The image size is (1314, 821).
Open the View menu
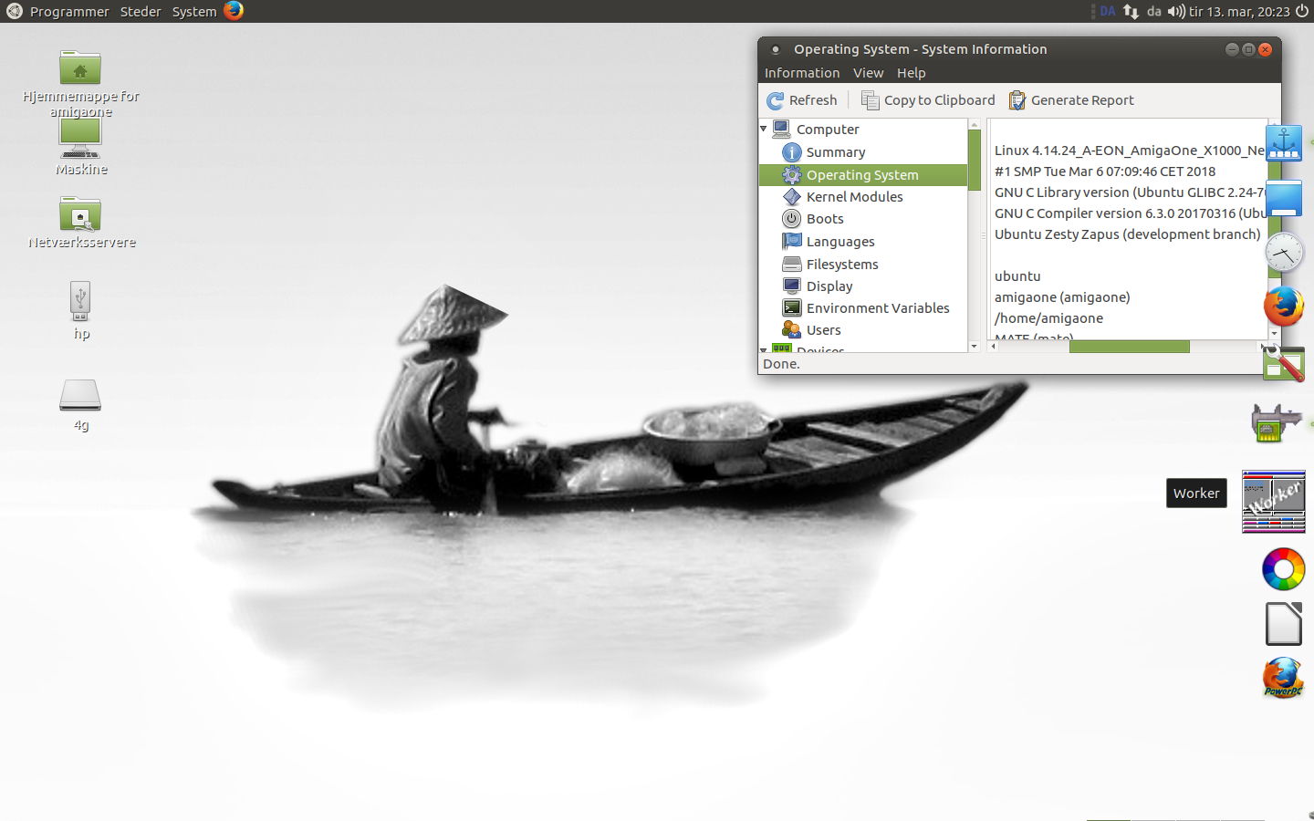pyautogui.click(x=868, y=73)
